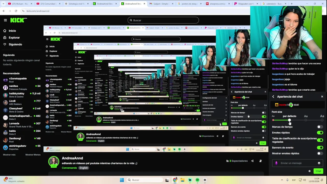This screenshot has width=327, height=184.
Task: Open hstikkytokky recommended channel
Action: [x=22, y=95]
